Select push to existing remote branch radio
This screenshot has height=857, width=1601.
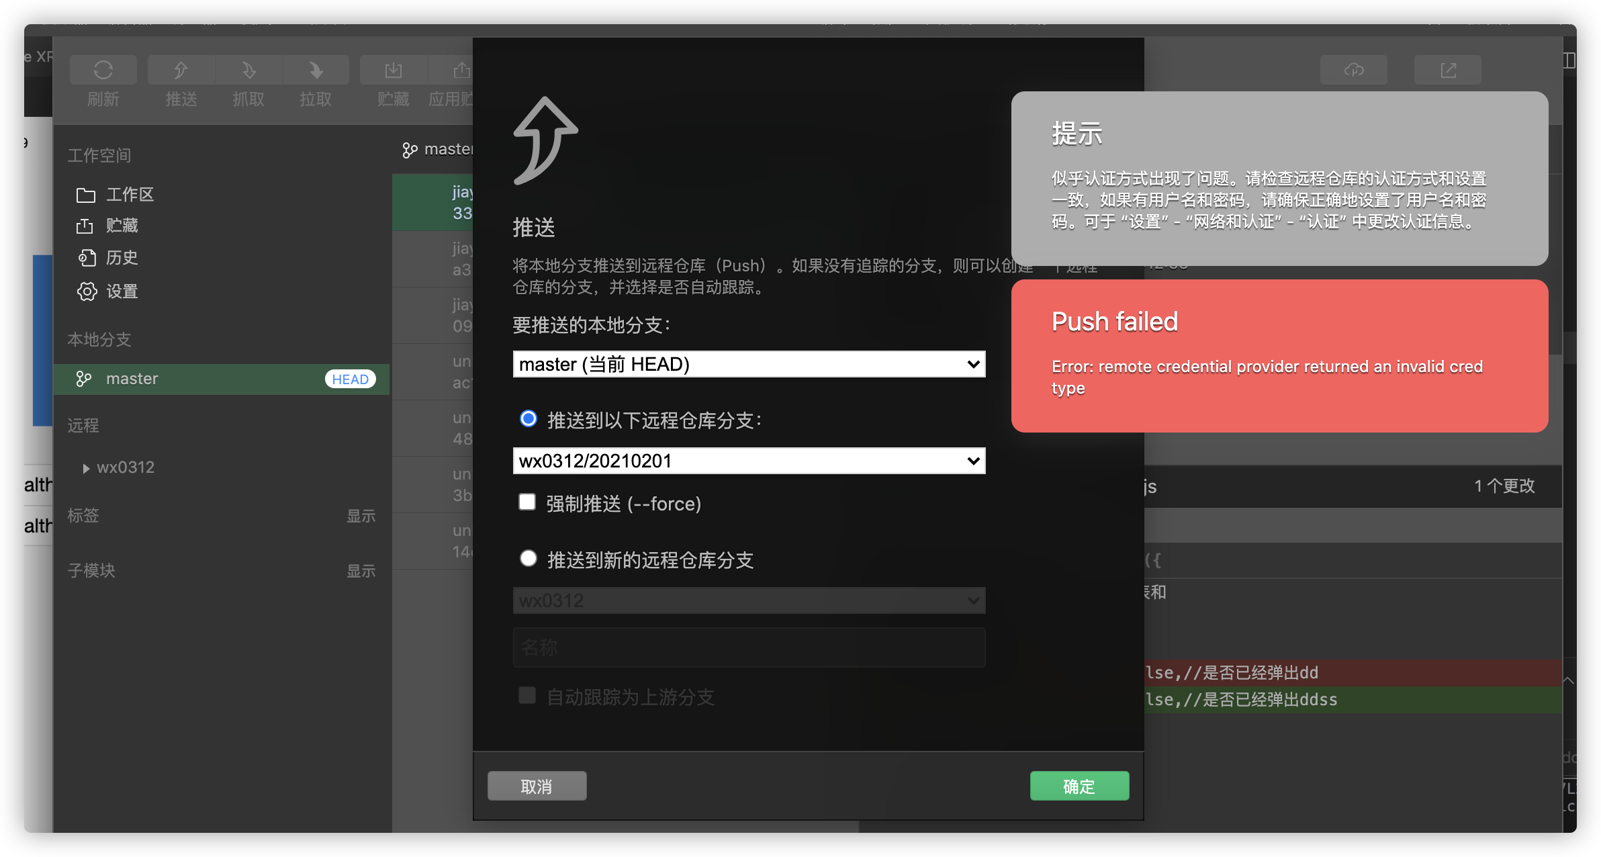point(529,419)
